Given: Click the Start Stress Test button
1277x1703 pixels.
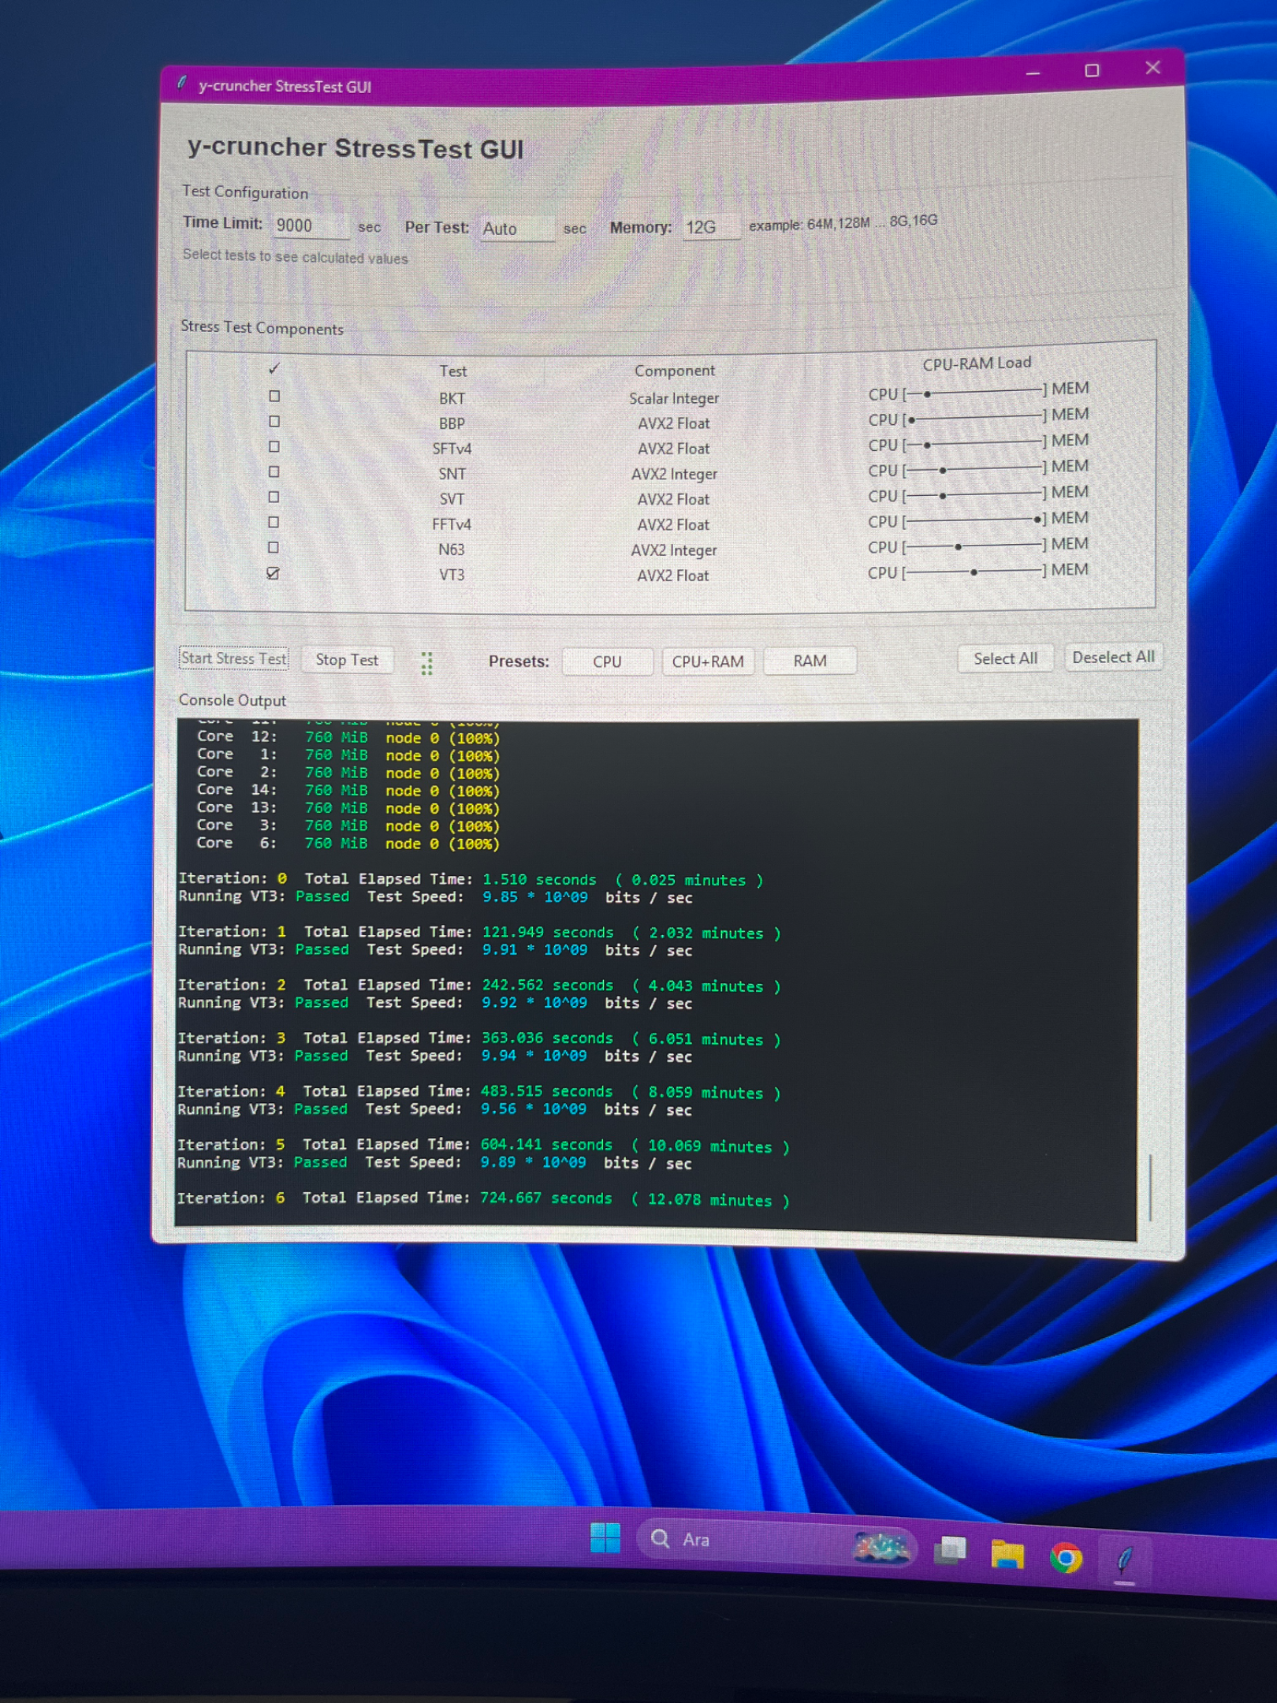Looking at the screenshot, I should pos(234,658).
